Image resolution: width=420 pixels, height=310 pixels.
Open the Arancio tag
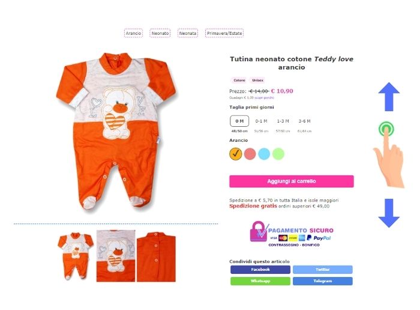133,33
